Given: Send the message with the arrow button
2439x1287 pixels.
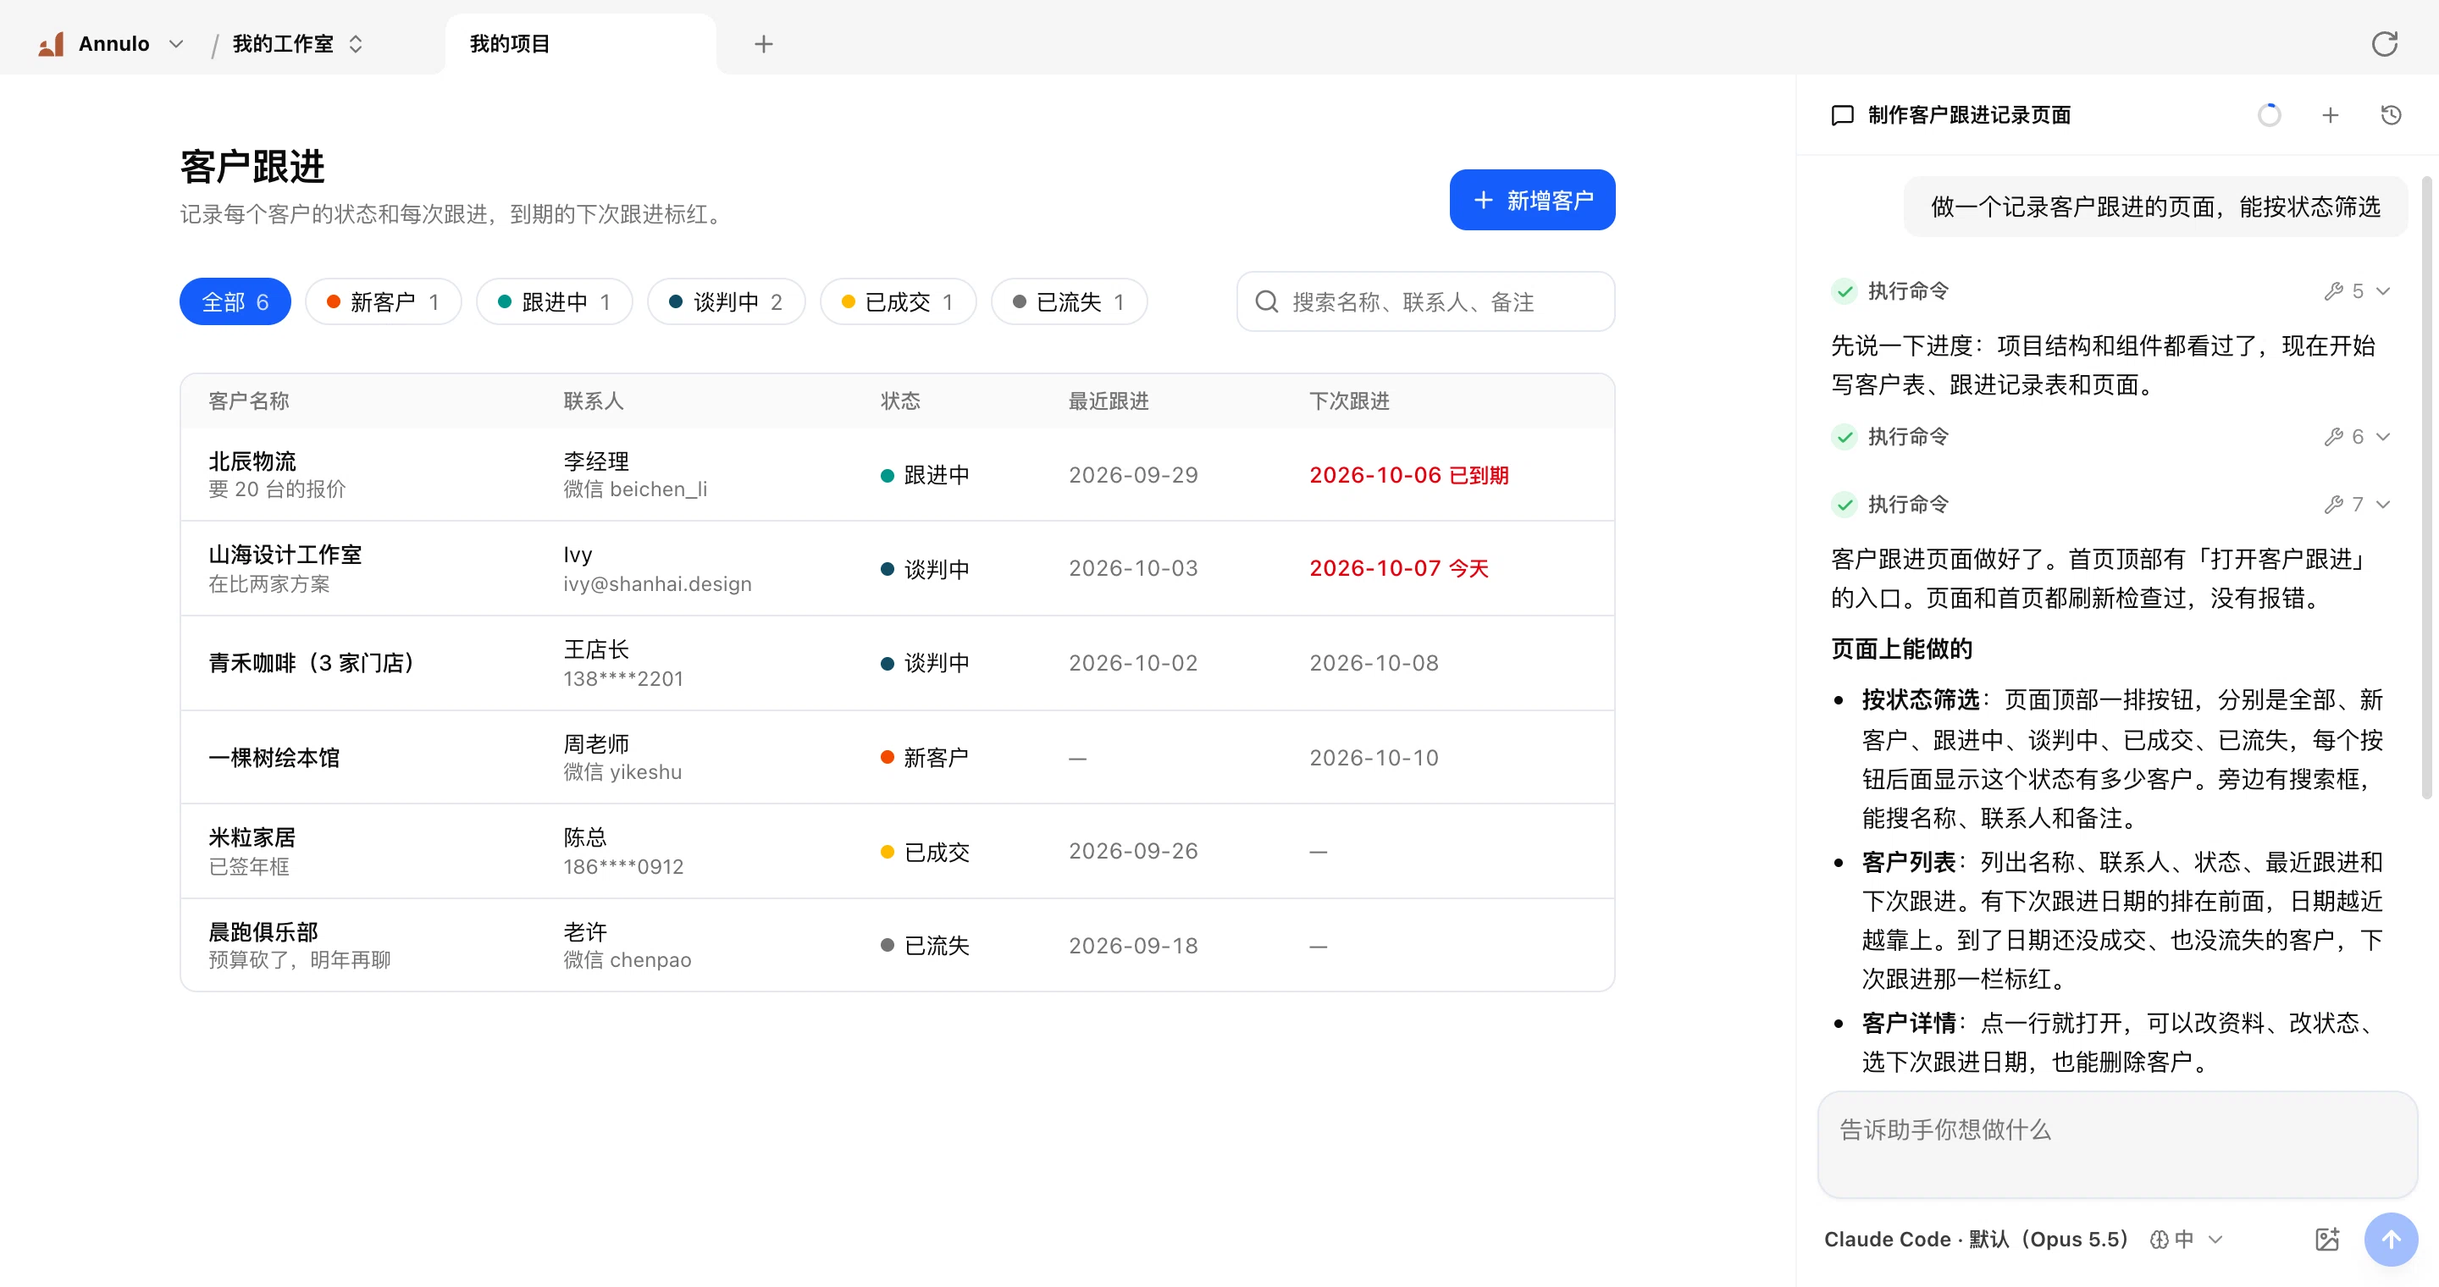Looking at the screenshot, I should (x=2390, y=1239).
